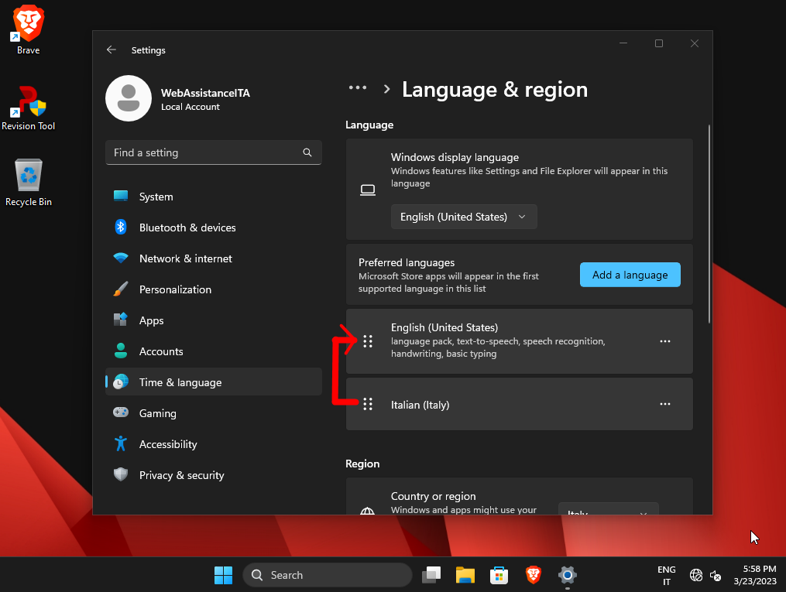Click the user profile avatar picture
786x592 pixels.
pos(129,98)
